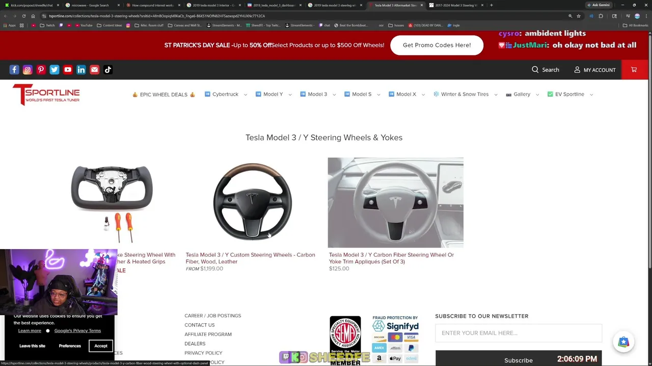Image resolution: width=652 pixels, height=366 pixels.
Task: Open the Apps bookmark shortcut
Action: point(10,25)
